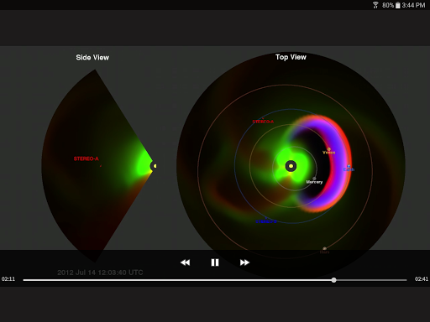The height and width of the screenshot is (322, 430).
Task: Click the elapsed time 02:11
Action: [8, 279]
